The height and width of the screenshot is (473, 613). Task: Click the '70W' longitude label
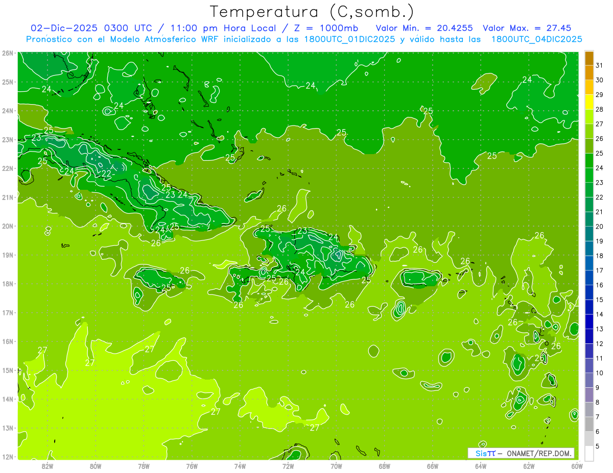pyautogui.click(x=336, y=466)
